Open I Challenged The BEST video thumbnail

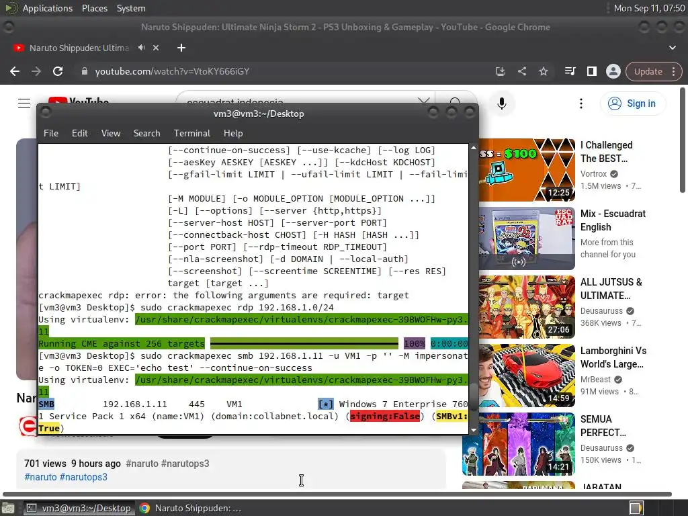(x=527, y=170)
